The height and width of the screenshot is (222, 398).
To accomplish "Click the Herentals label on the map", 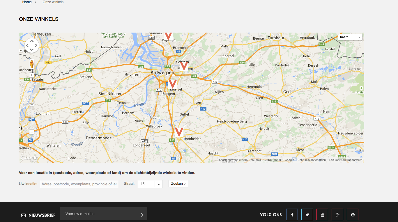I will (254, 87).
